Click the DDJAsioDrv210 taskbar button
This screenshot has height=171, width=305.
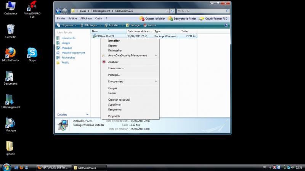(x=89, y=168)
